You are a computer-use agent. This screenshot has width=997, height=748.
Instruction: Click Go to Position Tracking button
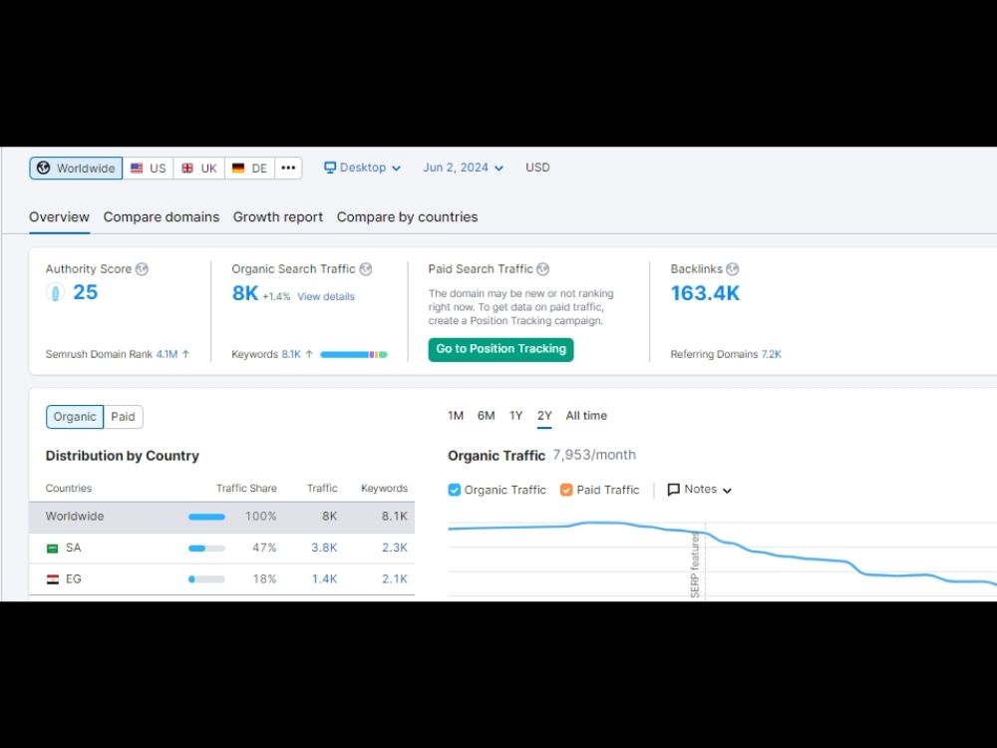(501, 349)
